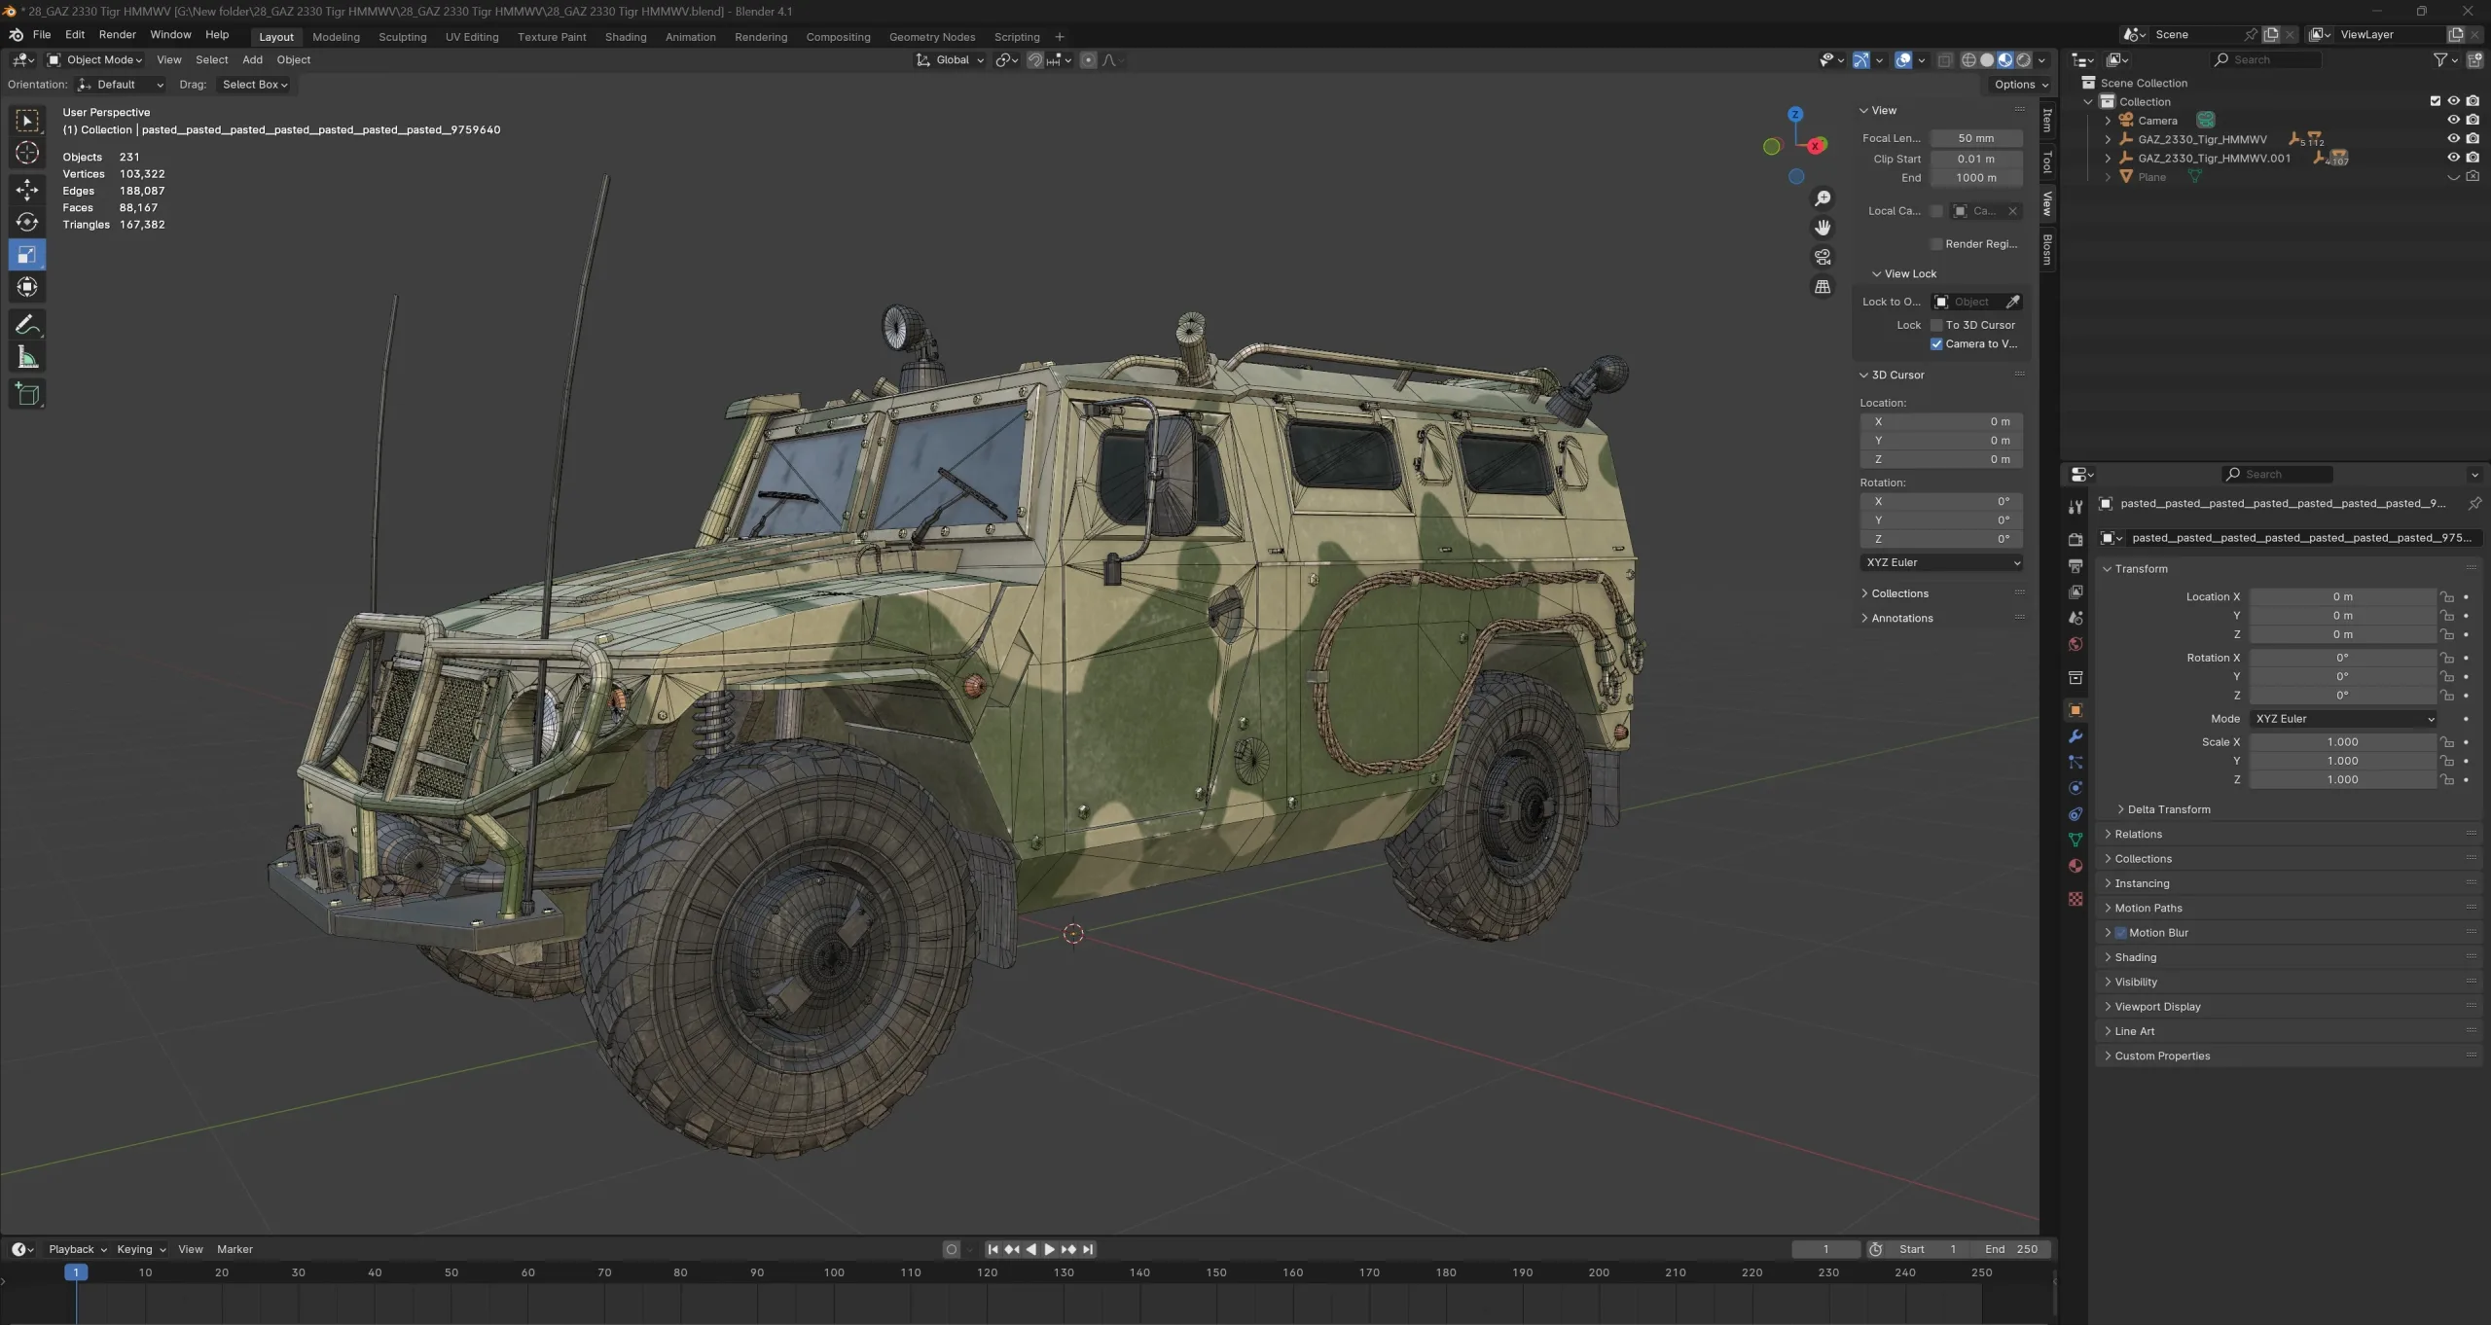
Task: Switch to the UV Editing workspace tab
Action: pos(472,36)
